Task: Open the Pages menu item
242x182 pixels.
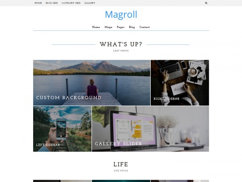Action: click(121, 27)
